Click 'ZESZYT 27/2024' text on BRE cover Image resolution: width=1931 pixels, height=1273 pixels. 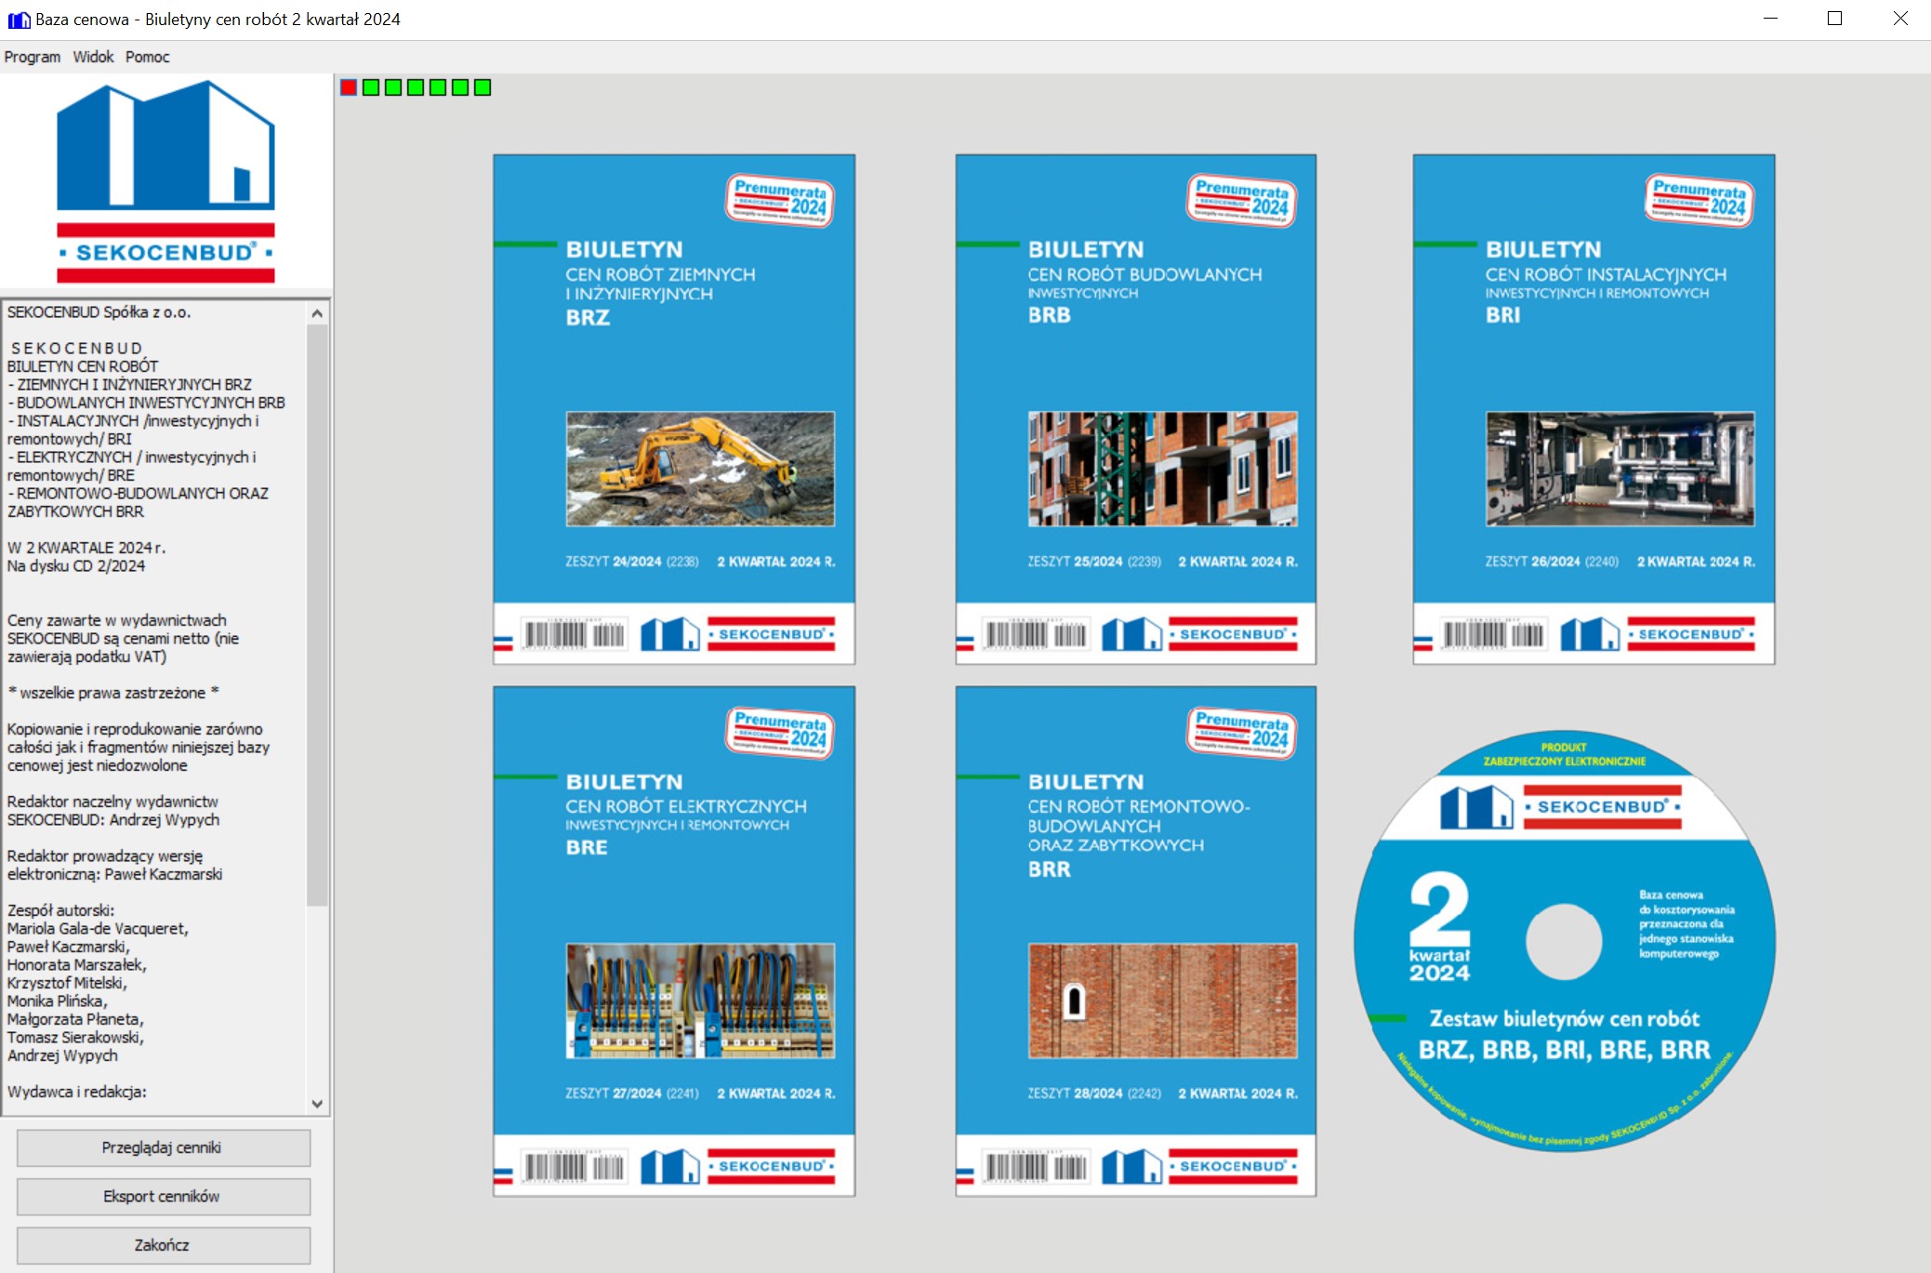coord(614,1094)
